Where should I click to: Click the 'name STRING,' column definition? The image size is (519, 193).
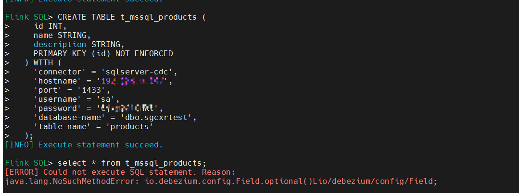coord(62,36)
